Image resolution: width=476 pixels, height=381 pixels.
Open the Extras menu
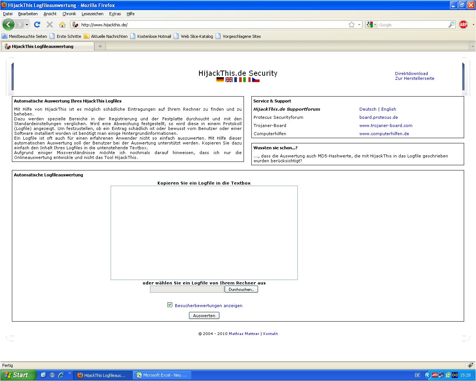click(x=115, y=14)
